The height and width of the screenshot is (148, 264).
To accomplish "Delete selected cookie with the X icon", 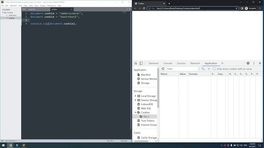I will (x=209, y=69).
